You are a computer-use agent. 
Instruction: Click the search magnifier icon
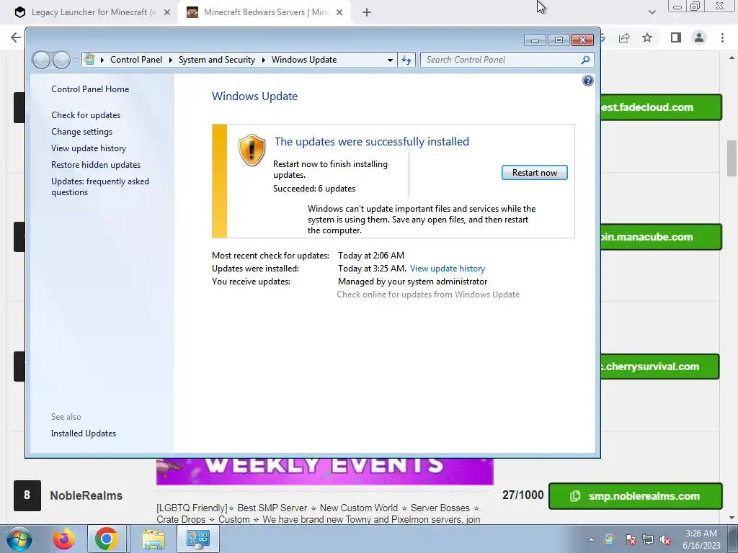pos(585,60)
